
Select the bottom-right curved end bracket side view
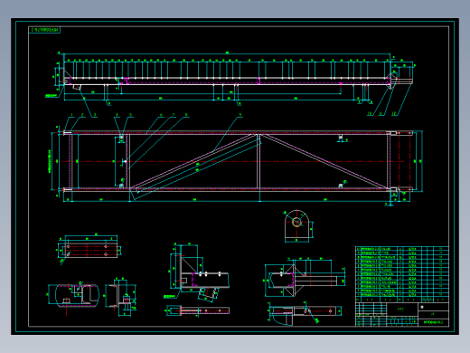(305, 313)
